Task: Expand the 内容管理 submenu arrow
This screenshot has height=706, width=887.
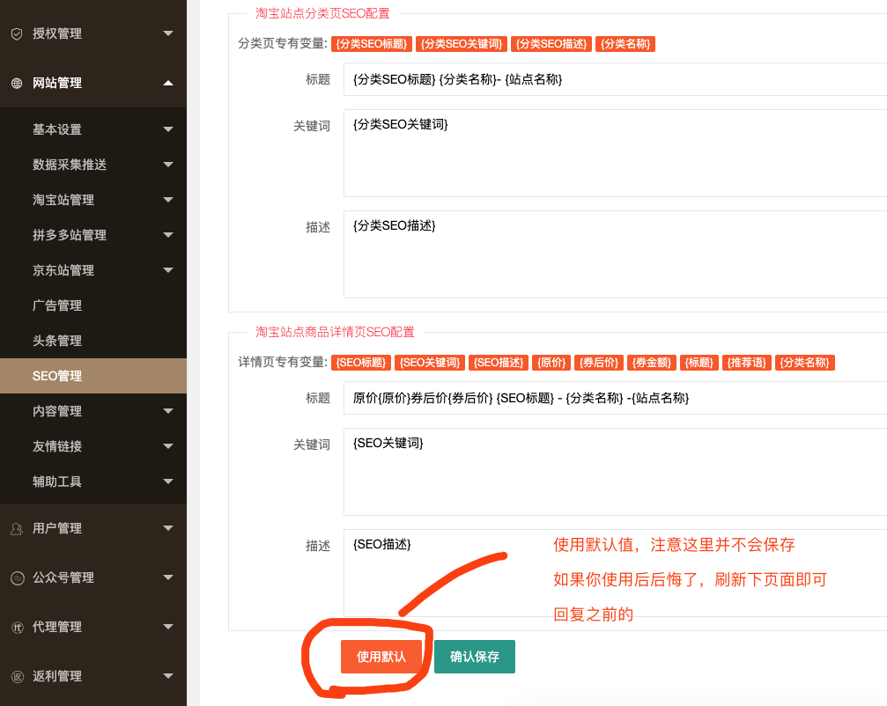Action: click(x=168, y=411)
